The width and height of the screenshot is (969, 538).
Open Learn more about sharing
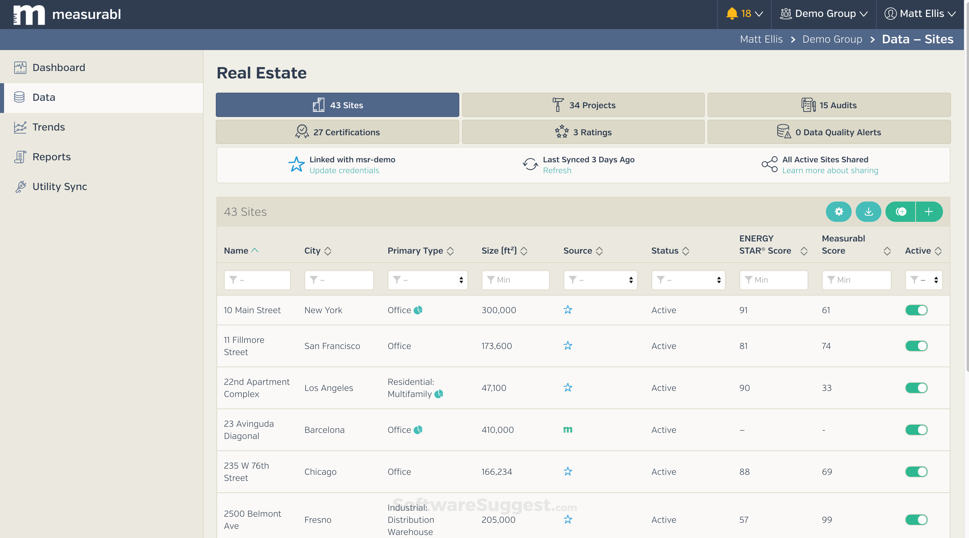831,170
